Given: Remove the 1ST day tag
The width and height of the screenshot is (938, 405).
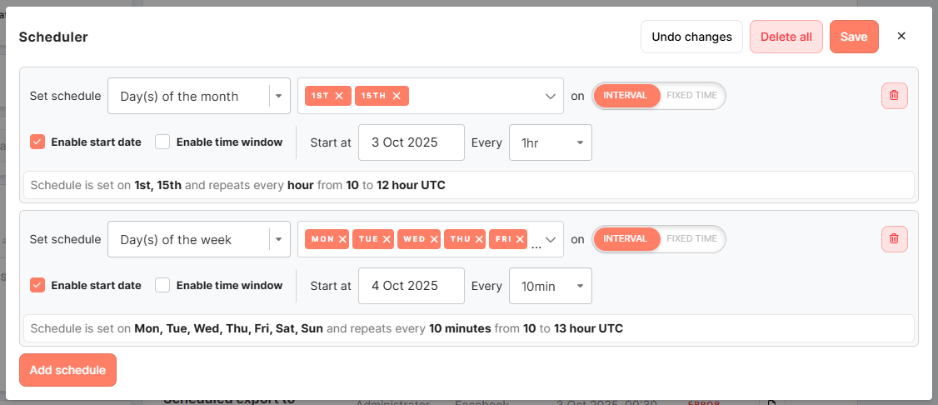Looking at the screenshot, I should point(339,96).
